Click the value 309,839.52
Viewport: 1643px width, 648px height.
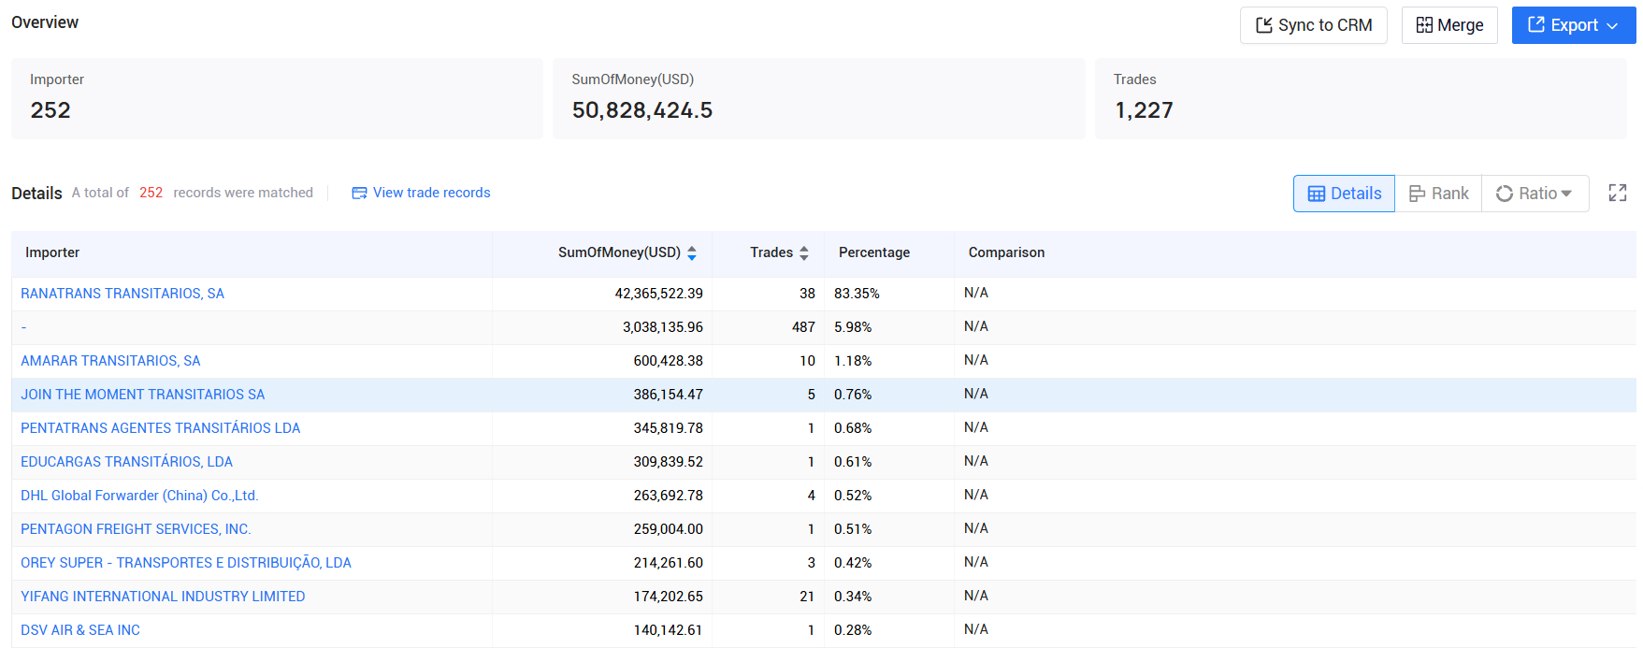(x=668, y=462)
